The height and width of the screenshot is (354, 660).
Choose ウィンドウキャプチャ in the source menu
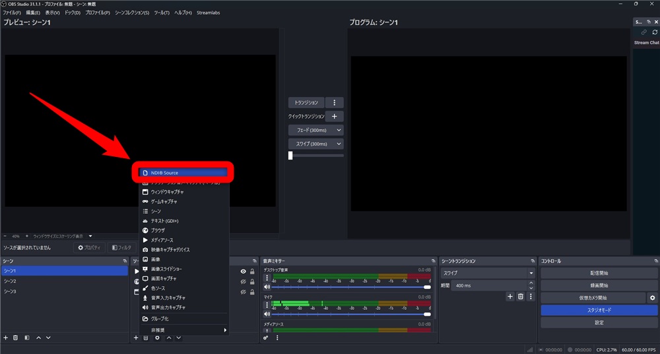click(183, 192)
